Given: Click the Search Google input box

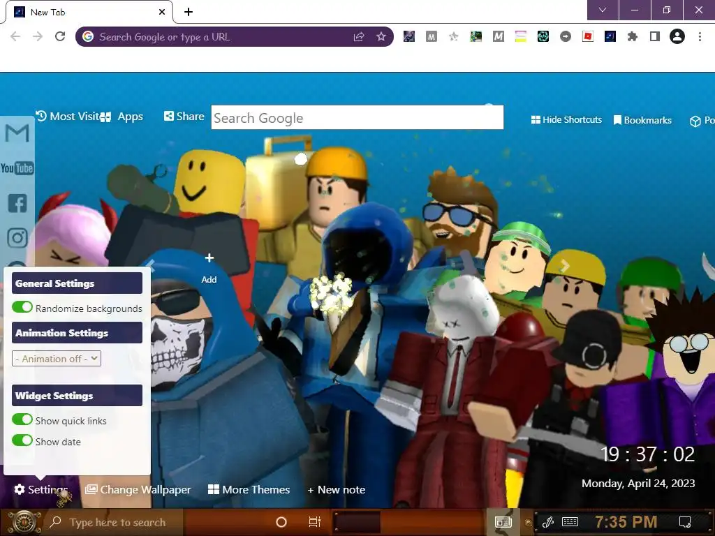Looking at the screenshot, I should (x=357, y=117).
